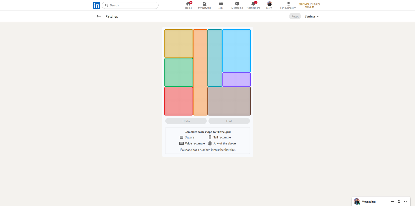The height and width of the screenshot is (206, 415).
Task: Open My Network icon
Action: pos(204,4)
